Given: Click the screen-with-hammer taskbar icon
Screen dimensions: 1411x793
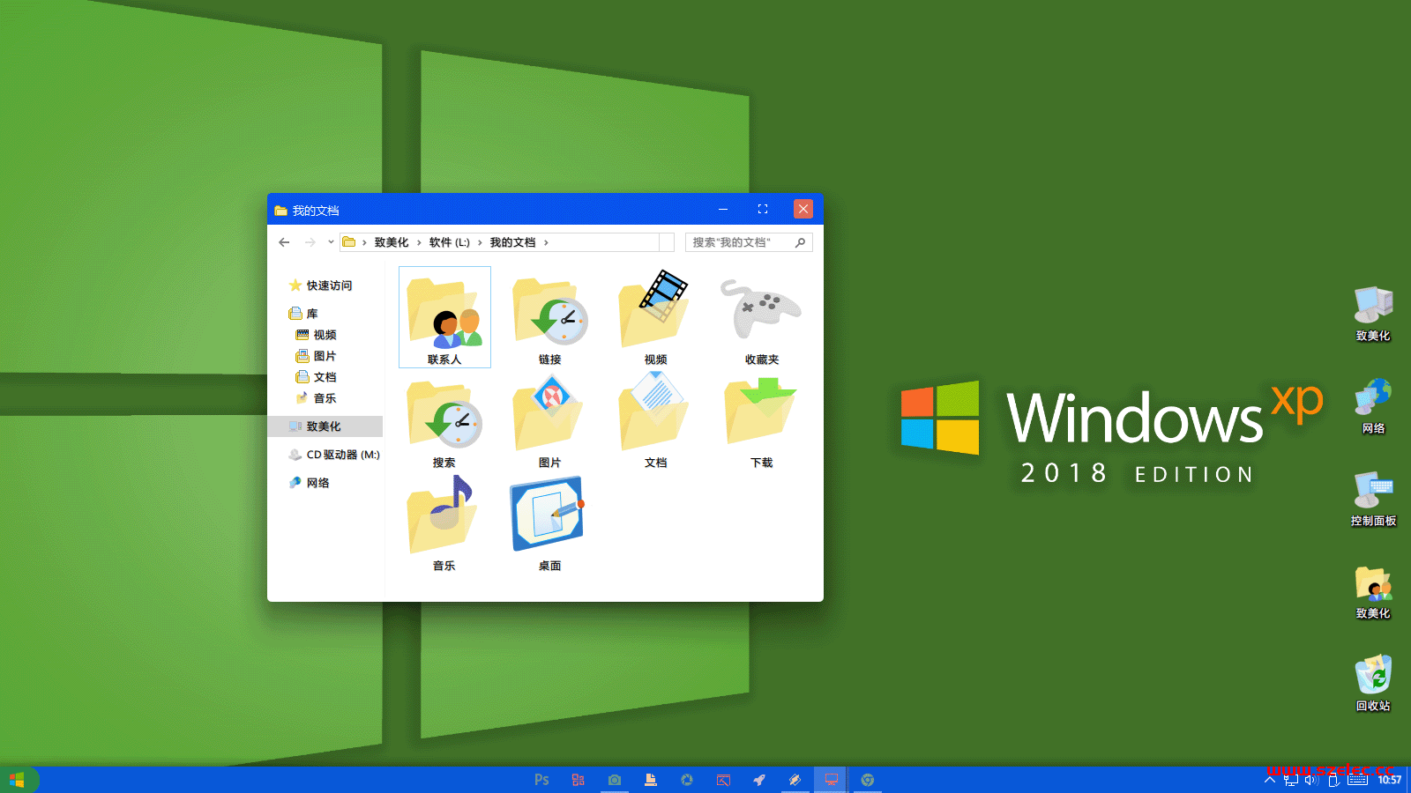Looking at the screenshot, I should pyautogui.click(x=723, y=780).
